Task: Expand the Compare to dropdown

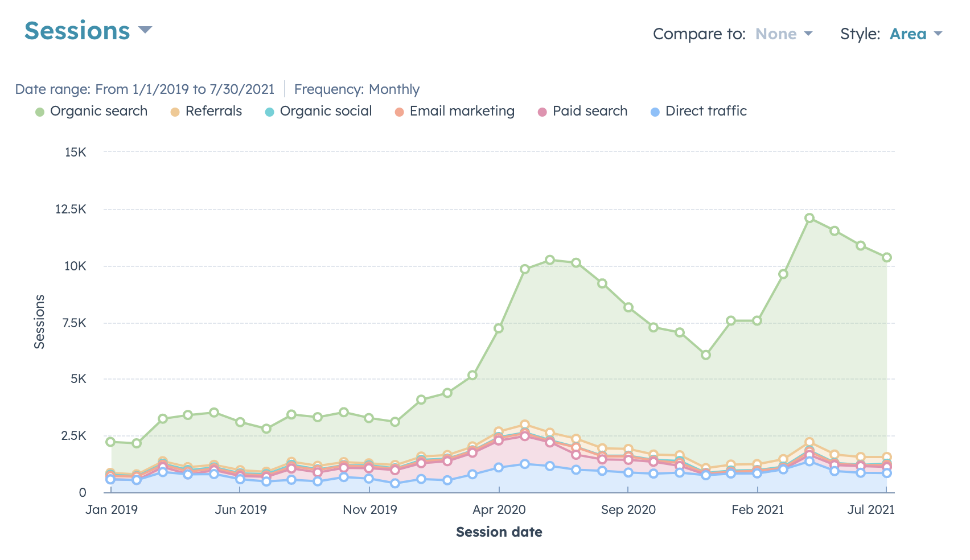Action: pyautogui.click(x=808, y=34)
